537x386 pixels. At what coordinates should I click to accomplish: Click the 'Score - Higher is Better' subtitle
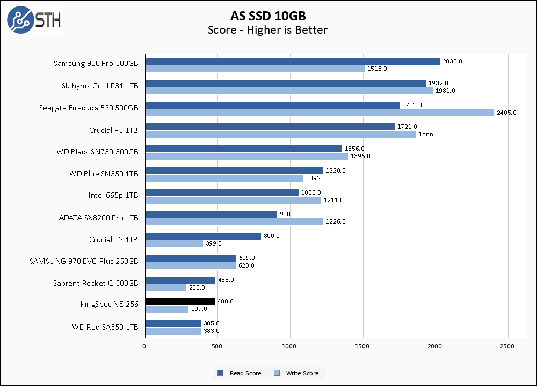(267, 30)
